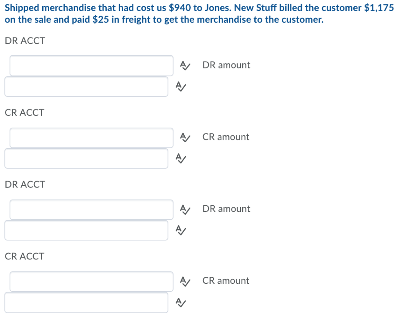Run spell check on the second CR ACCT field
397x319 pixels.
185,281
